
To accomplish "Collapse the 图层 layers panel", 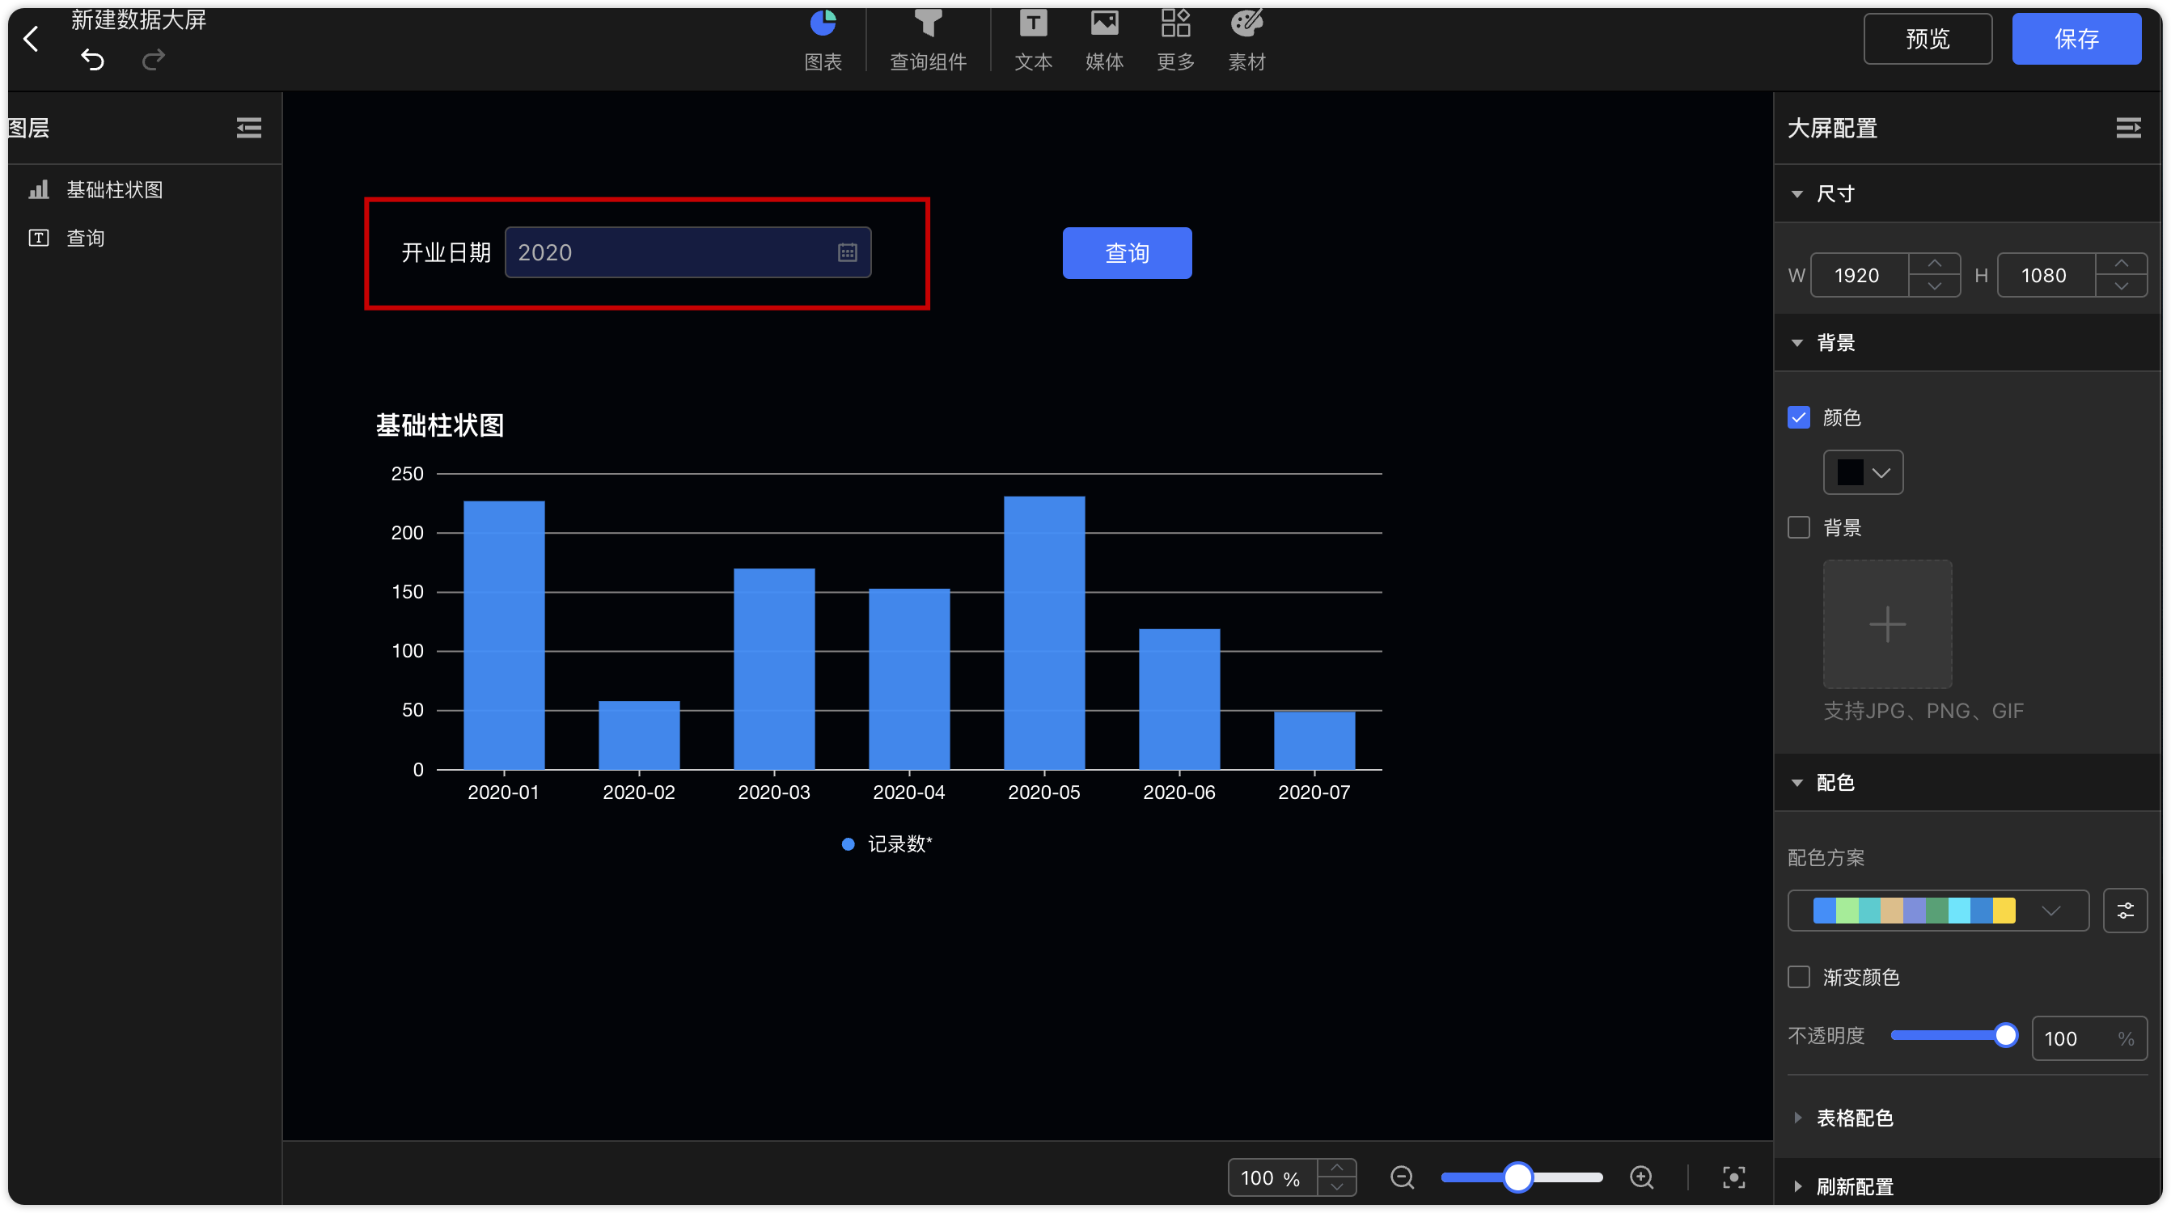I will coord(248,128).
